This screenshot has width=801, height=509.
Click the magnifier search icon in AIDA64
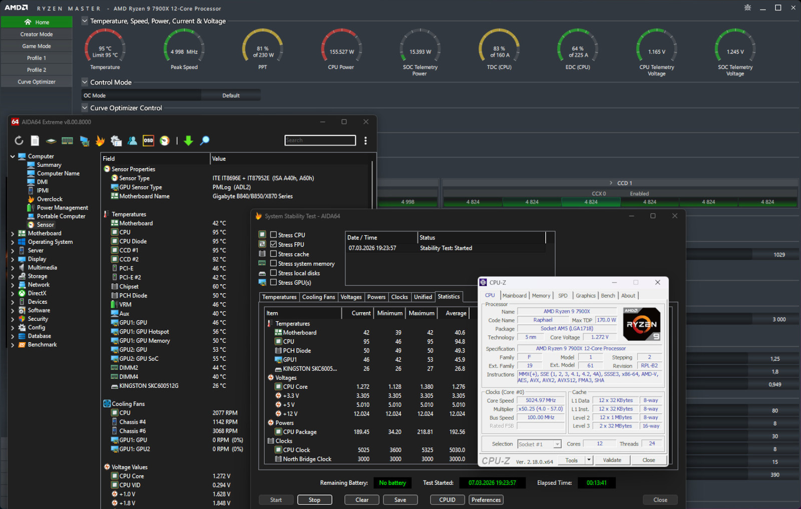point(205,141)
